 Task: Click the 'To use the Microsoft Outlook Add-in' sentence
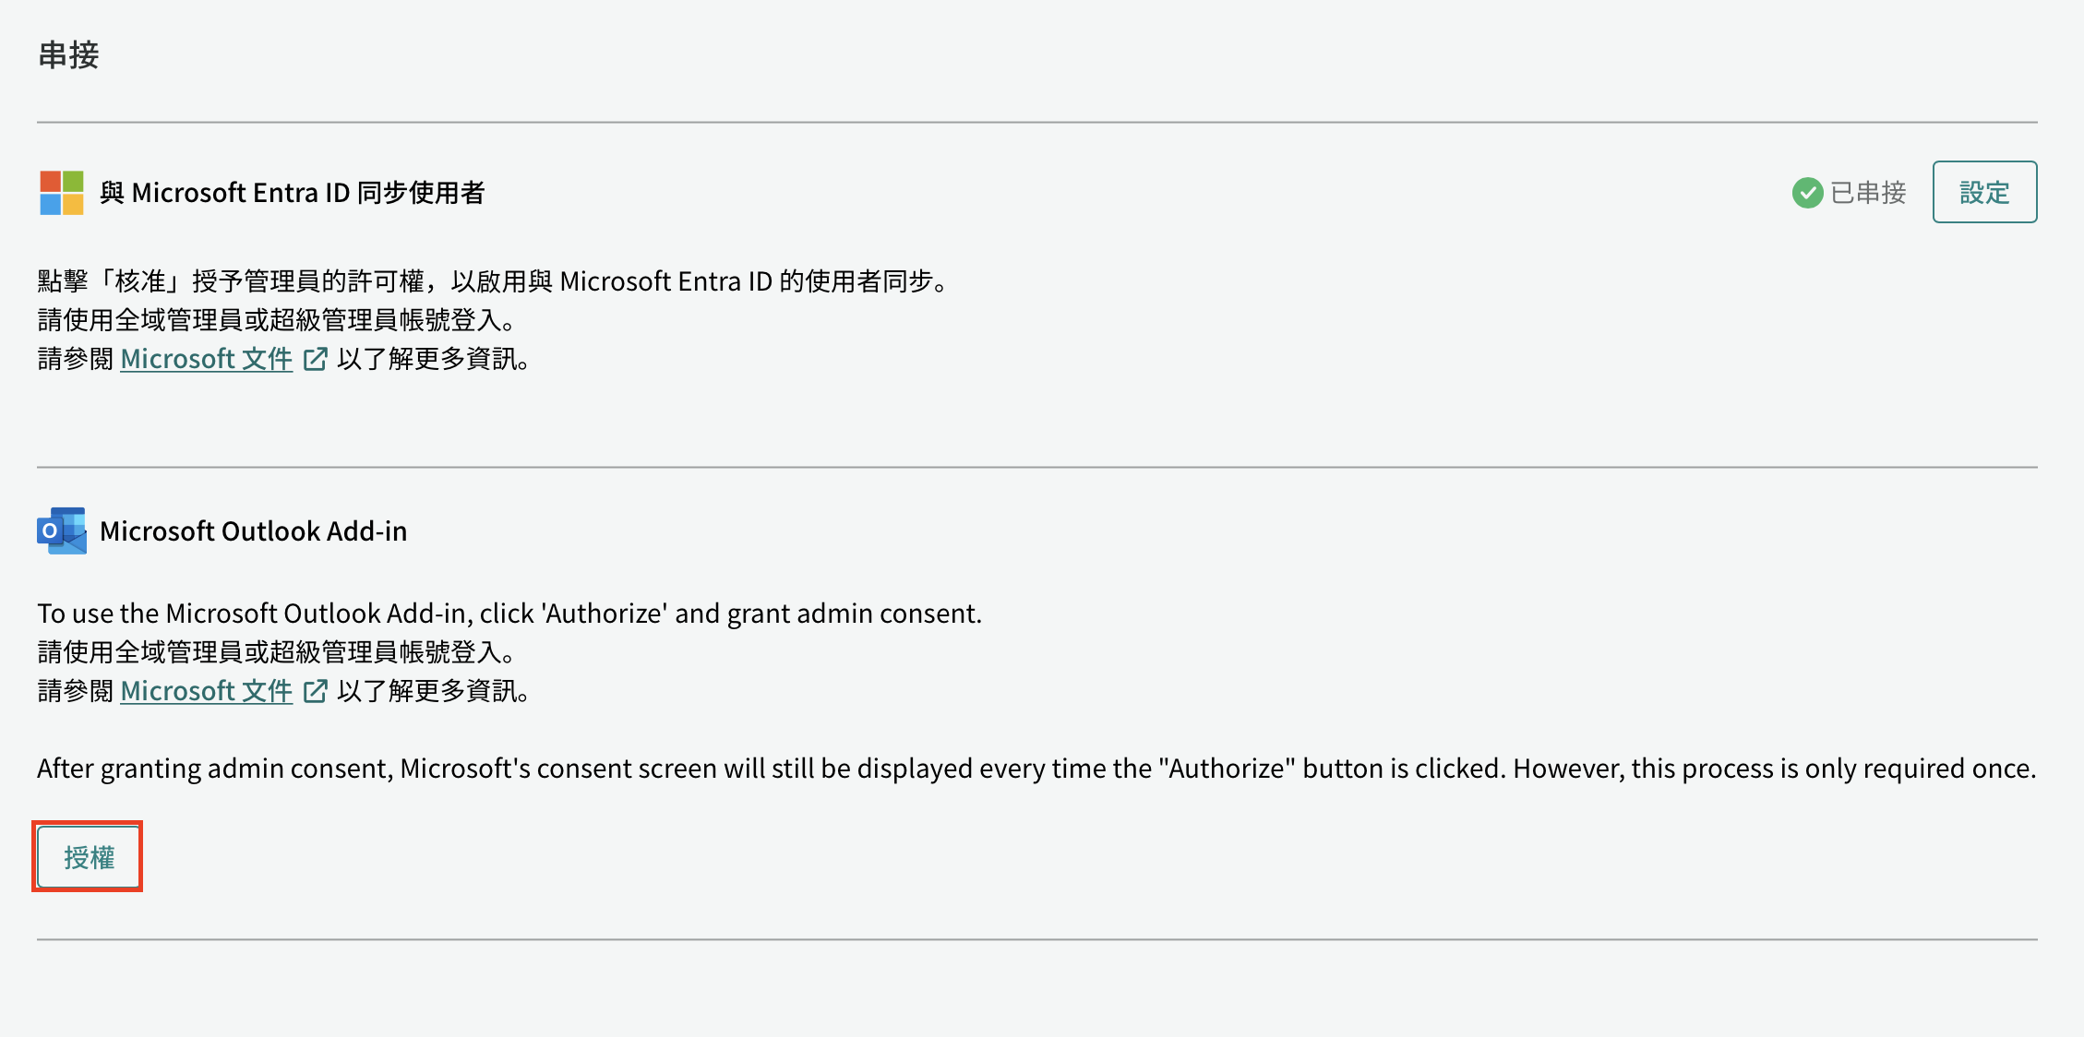pyautogui.click(x=509, y=614)
